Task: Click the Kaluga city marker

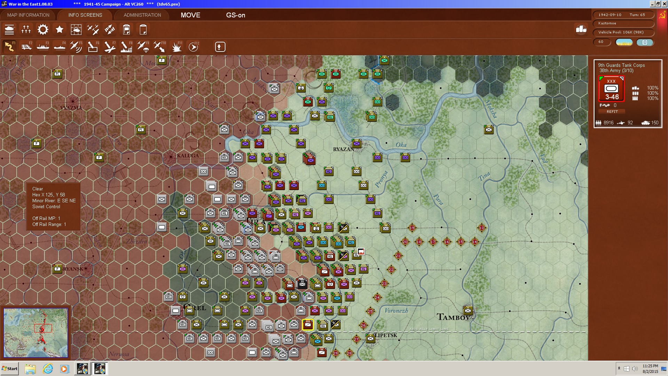Action: click(x=170, y=157)
